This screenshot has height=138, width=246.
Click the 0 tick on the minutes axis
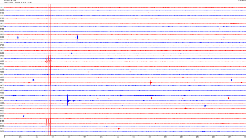point(4,137)
